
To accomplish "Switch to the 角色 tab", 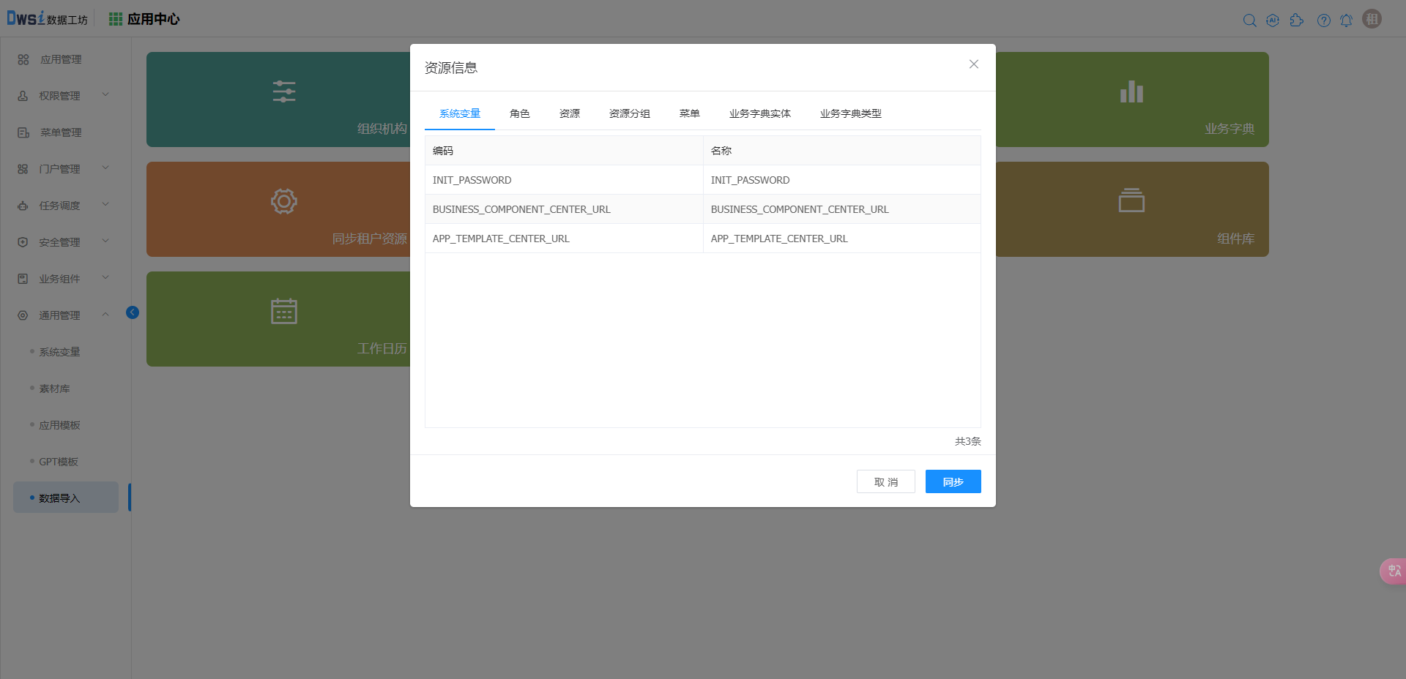I will pyautogui.click(x=519, y=113).
